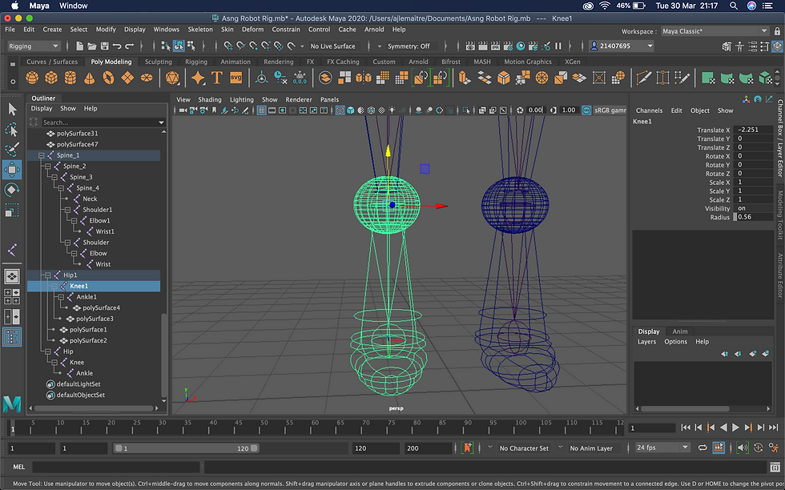The height and width of the screenshot is (490, 785).
Task: Open the viewport Shading menu
Action: coord(210,99)
